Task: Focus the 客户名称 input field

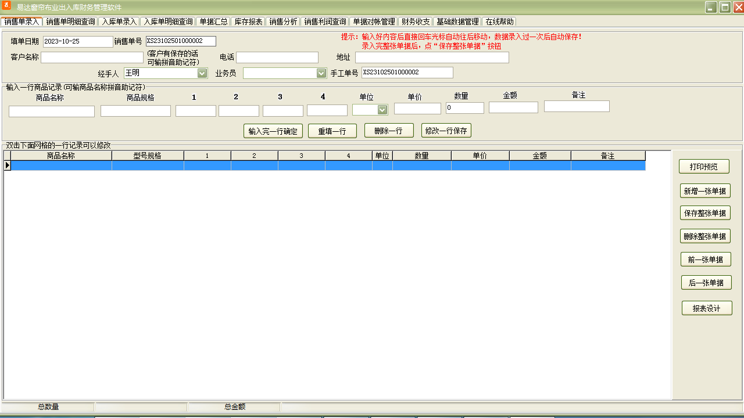Action: (92, 57)
